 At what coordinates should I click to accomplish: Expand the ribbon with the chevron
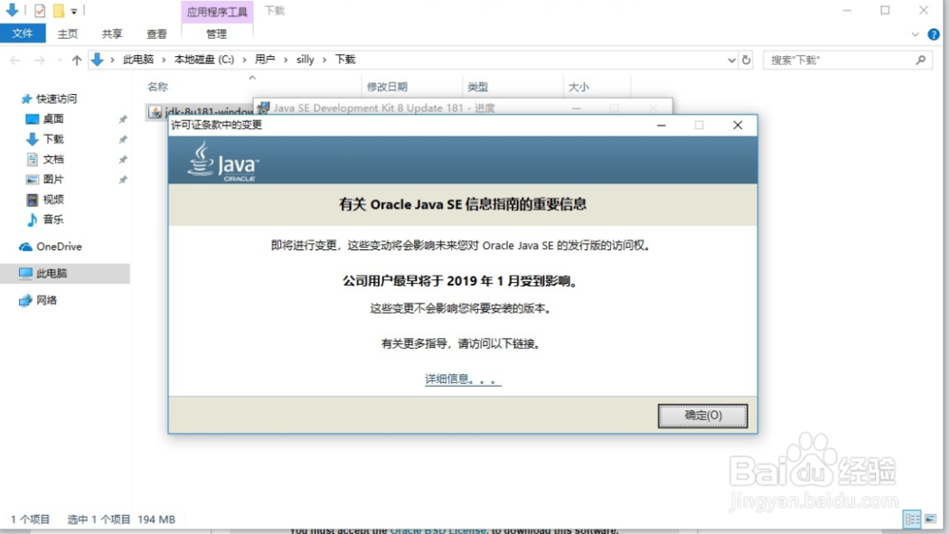tap(916, 34)
